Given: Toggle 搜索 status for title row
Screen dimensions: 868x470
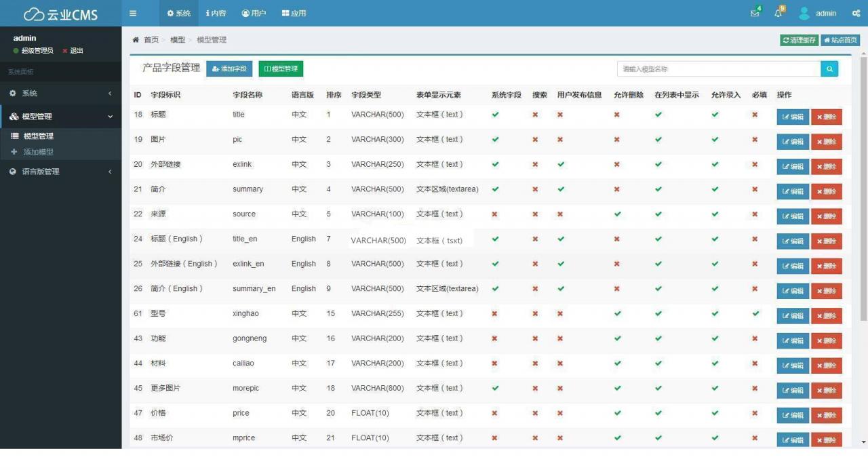Looking at the screenshot, I should [x=535, y=115].
